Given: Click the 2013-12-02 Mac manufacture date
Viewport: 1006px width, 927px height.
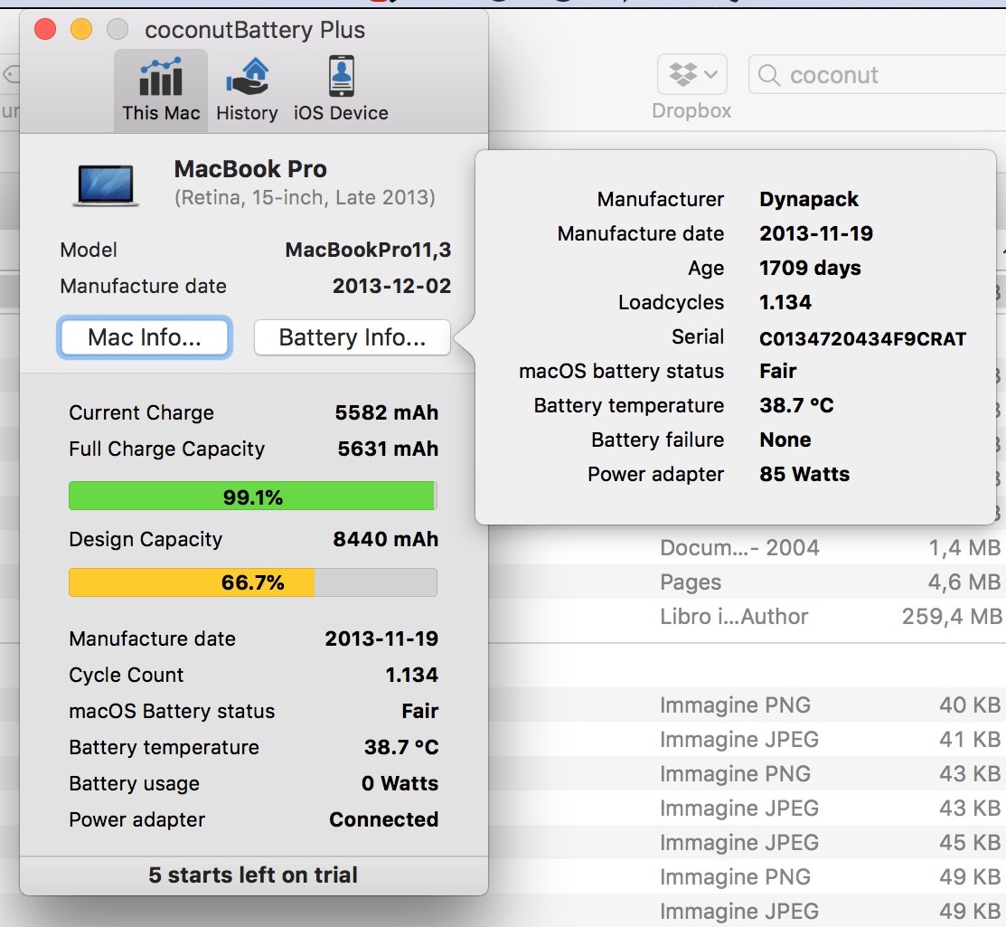Looking at the screenshot, I should pos(391,286).
